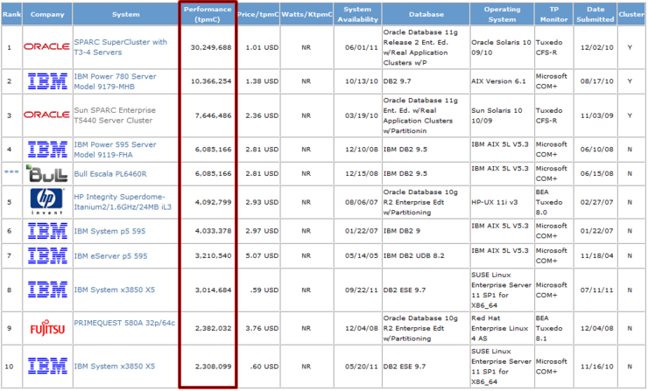
Task: Click the IBM logo beside IBM Power 595 Server
Action: 47,149
